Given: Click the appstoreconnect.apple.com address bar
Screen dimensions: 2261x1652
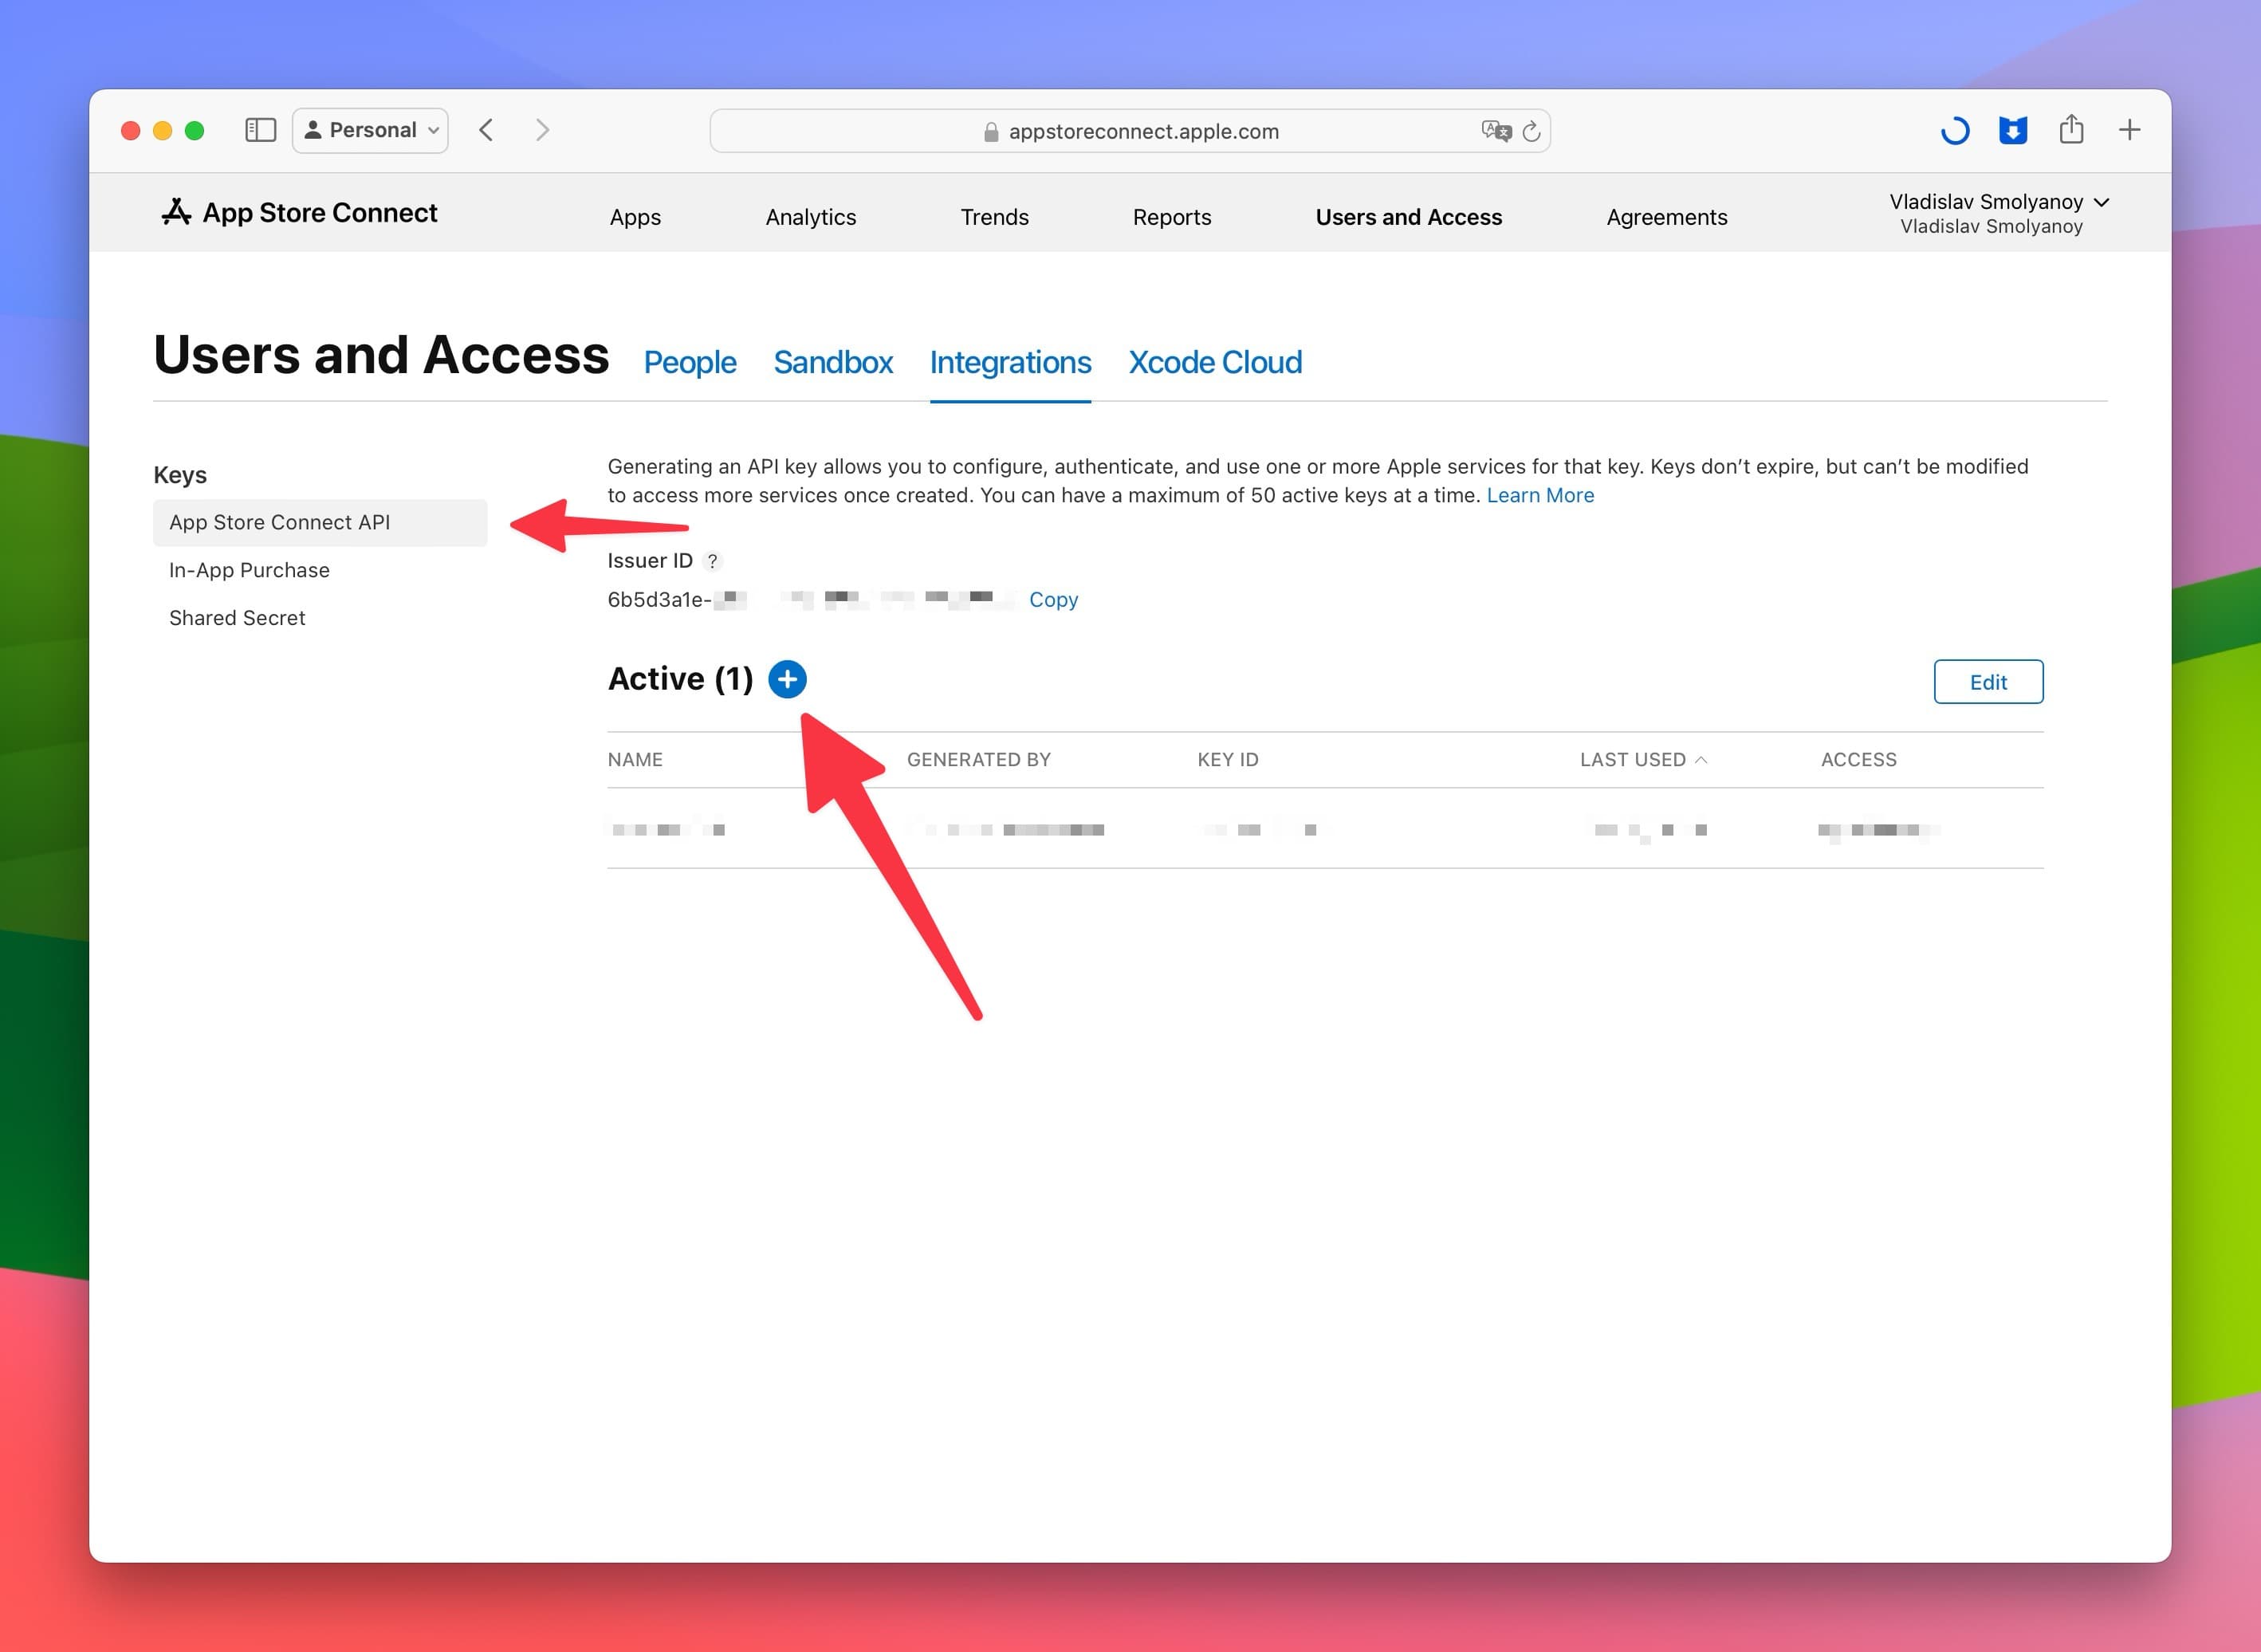Looking at the screenshot, I should click(1130, 131).
